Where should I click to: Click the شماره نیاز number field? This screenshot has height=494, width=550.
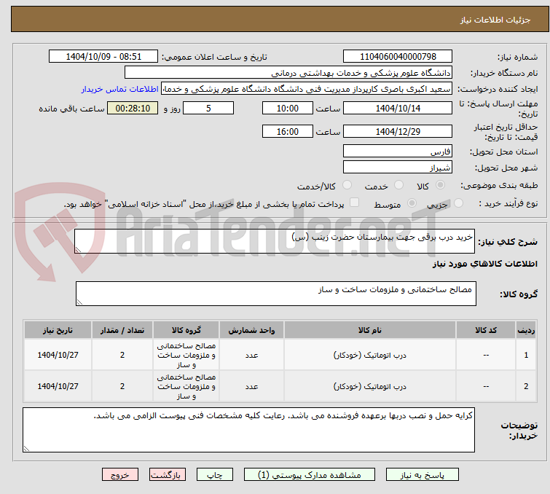coord(398,56)
